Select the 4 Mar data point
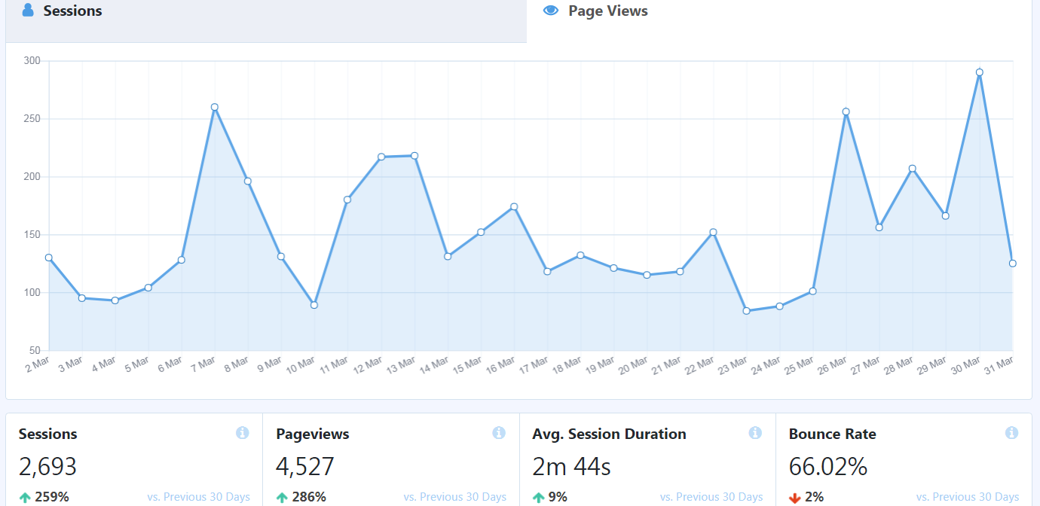The width and height of the screenshot is (1040, 506). click(x=115, y=300)
